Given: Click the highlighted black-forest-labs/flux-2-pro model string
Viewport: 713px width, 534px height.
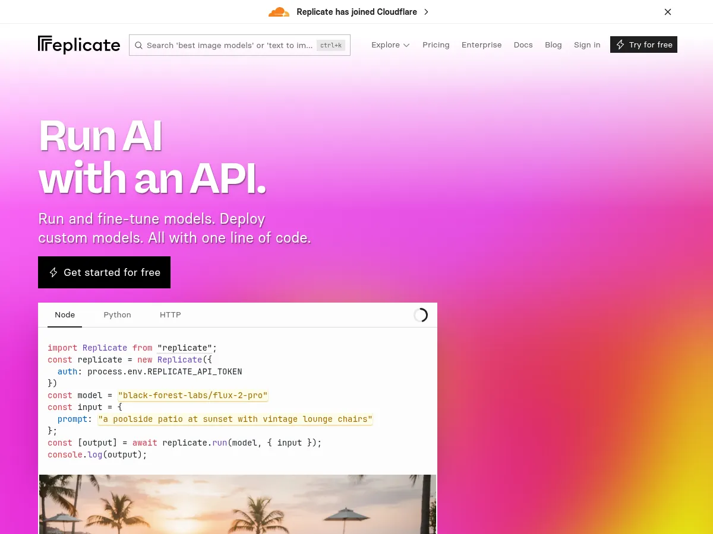Looking at the screenshot, I should click(x=193, y=395).
